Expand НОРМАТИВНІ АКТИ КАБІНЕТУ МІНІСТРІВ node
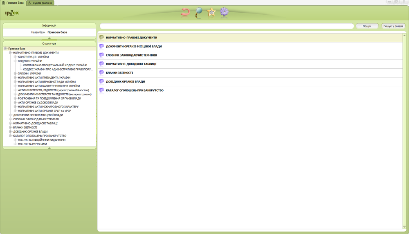 tap(15, 86)
